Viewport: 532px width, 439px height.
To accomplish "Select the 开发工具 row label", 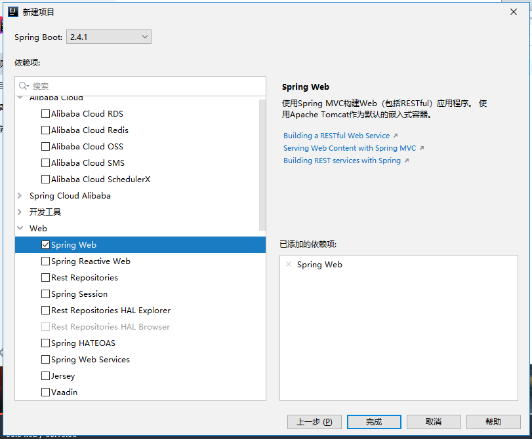I will pos(45,212).
